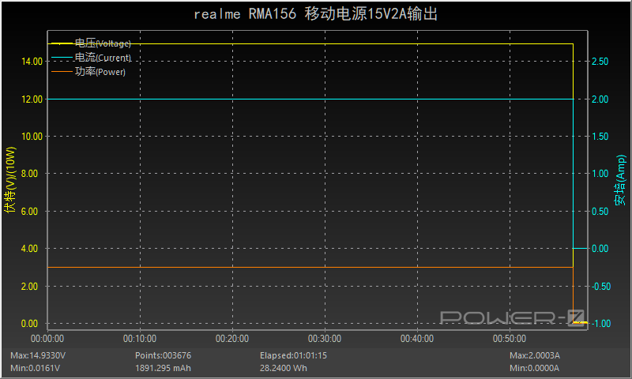Click the 00:30:00 time axis label
Screen dimensions: 632x379
(325, 338)
